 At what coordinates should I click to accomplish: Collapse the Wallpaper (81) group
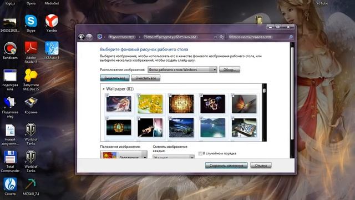pyautogui.click(x=104, y=89)
